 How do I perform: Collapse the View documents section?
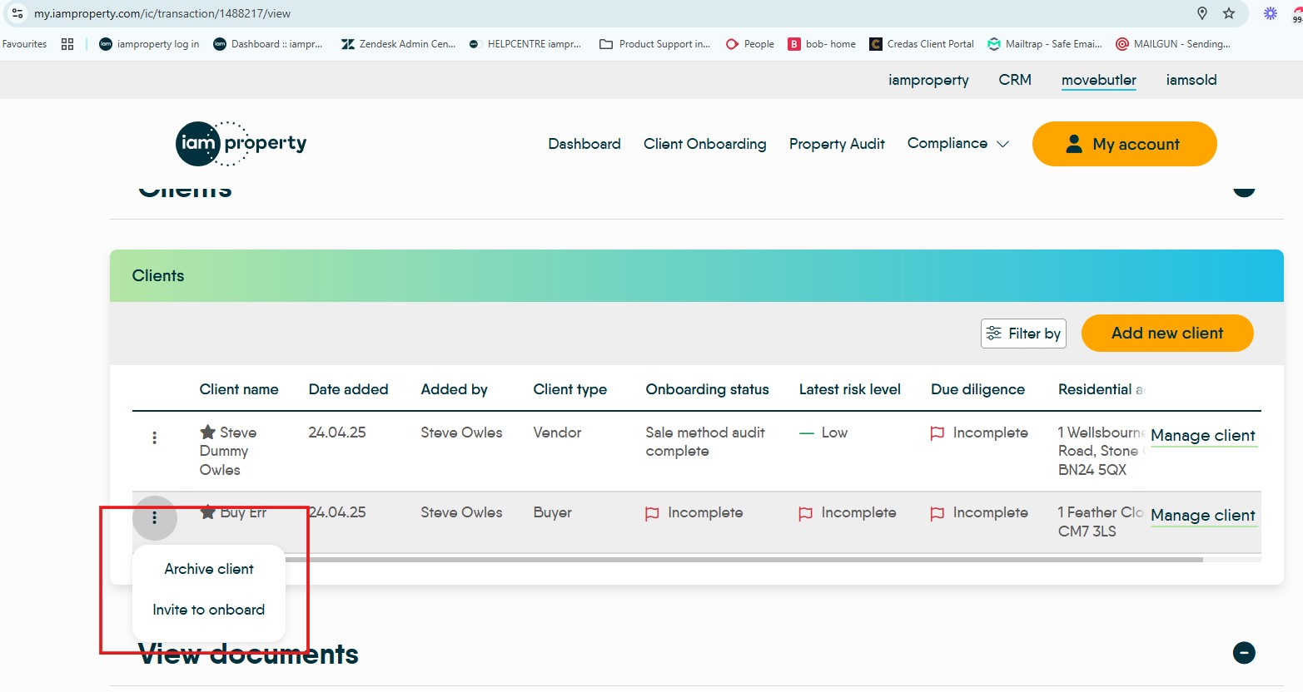tap(1244, 654)
